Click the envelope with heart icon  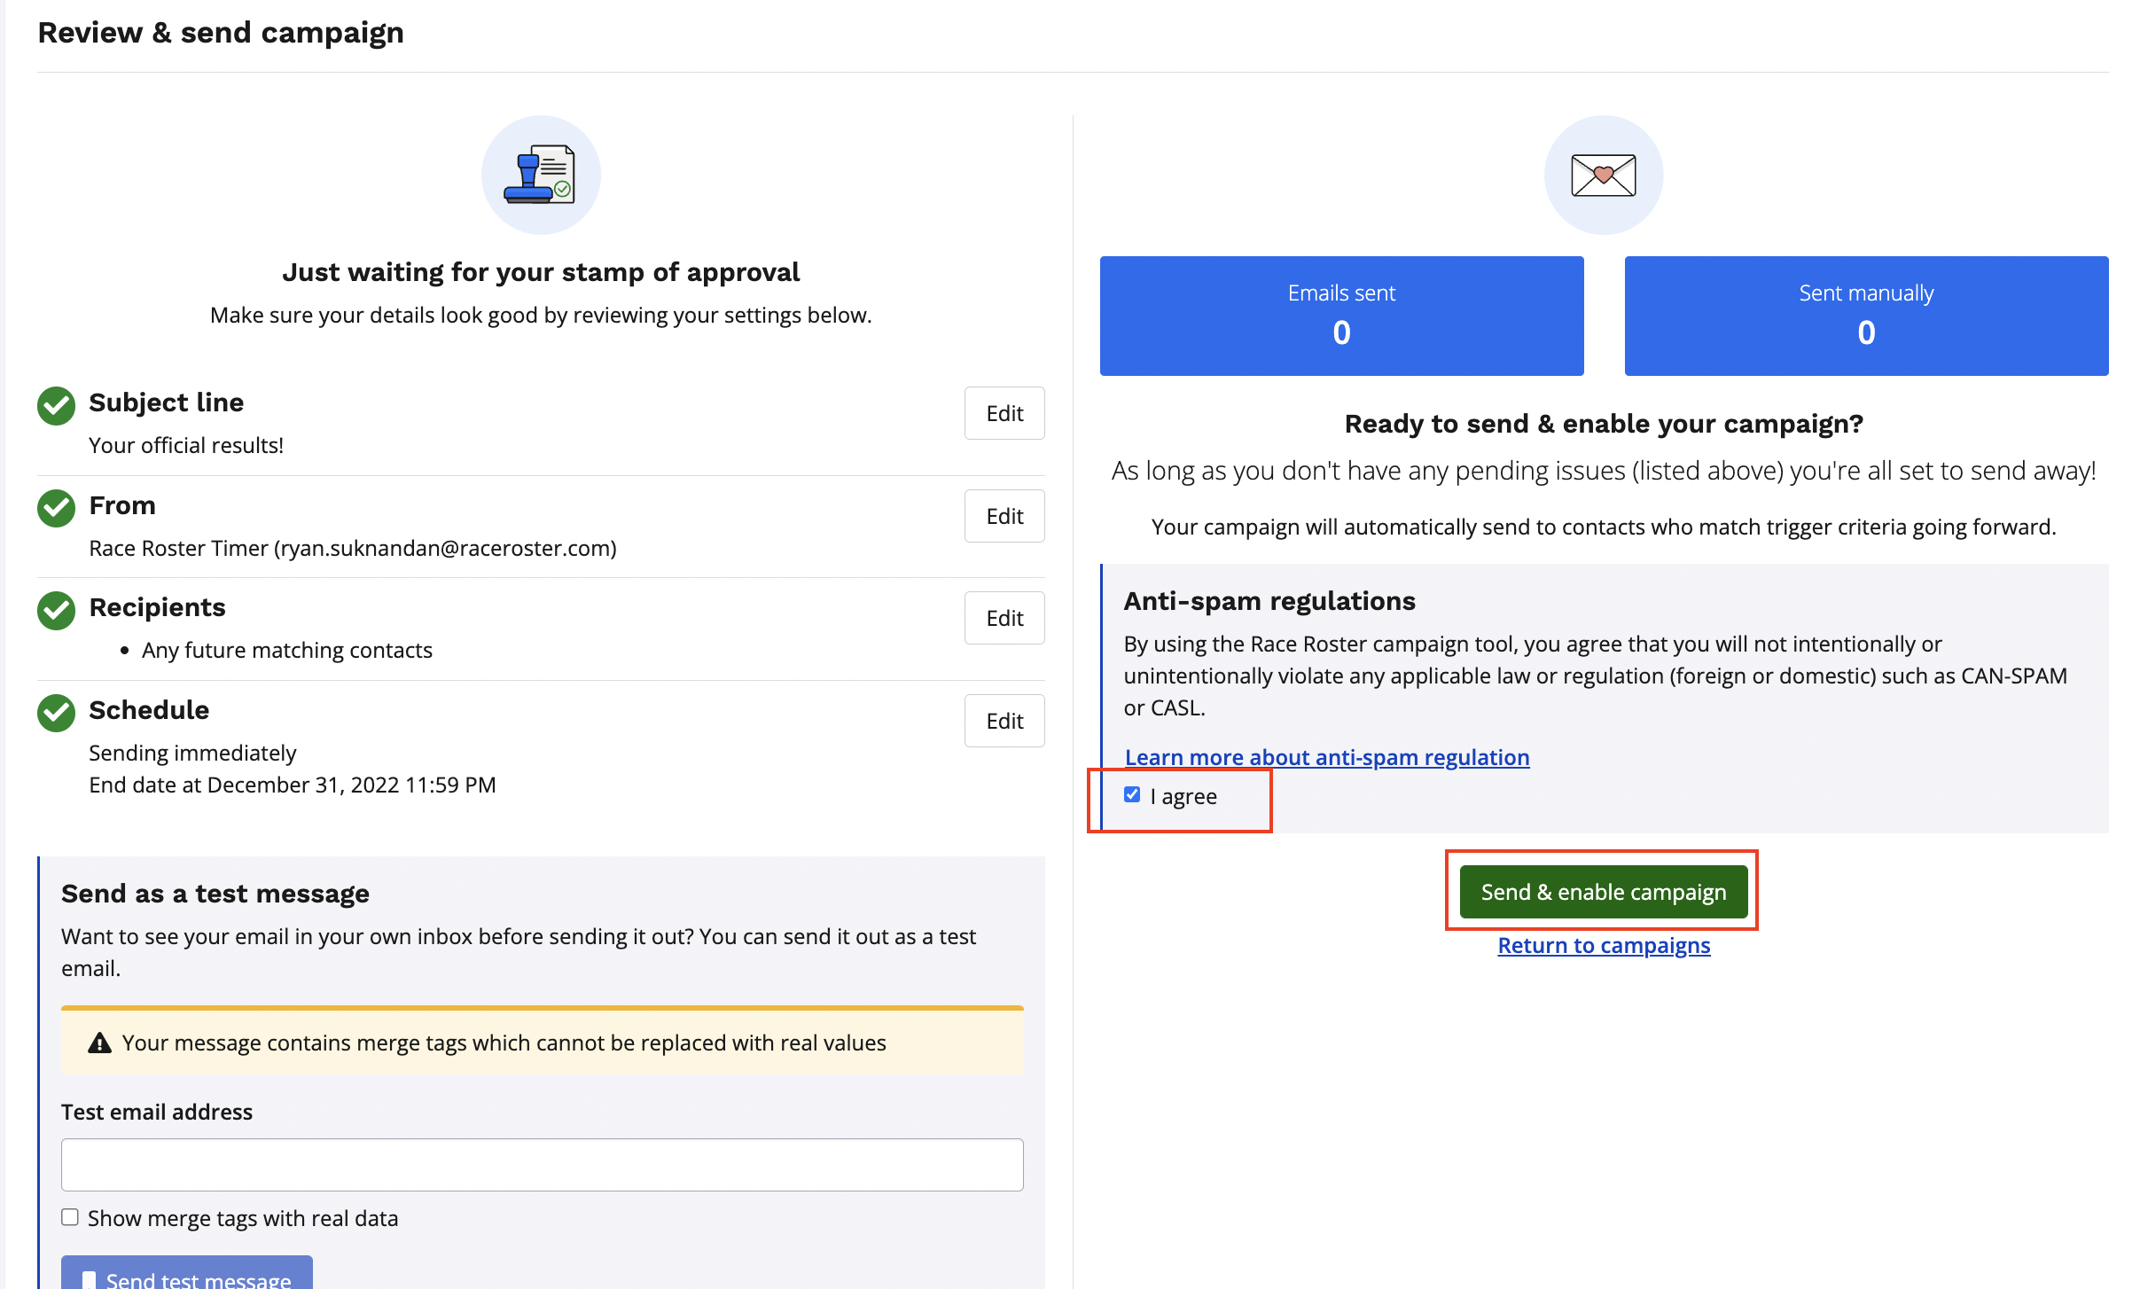1603,175
